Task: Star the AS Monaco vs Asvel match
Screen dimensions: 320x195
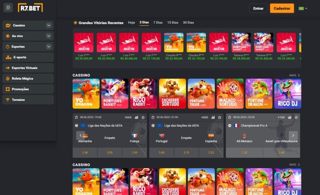Action: pos(296,117)
